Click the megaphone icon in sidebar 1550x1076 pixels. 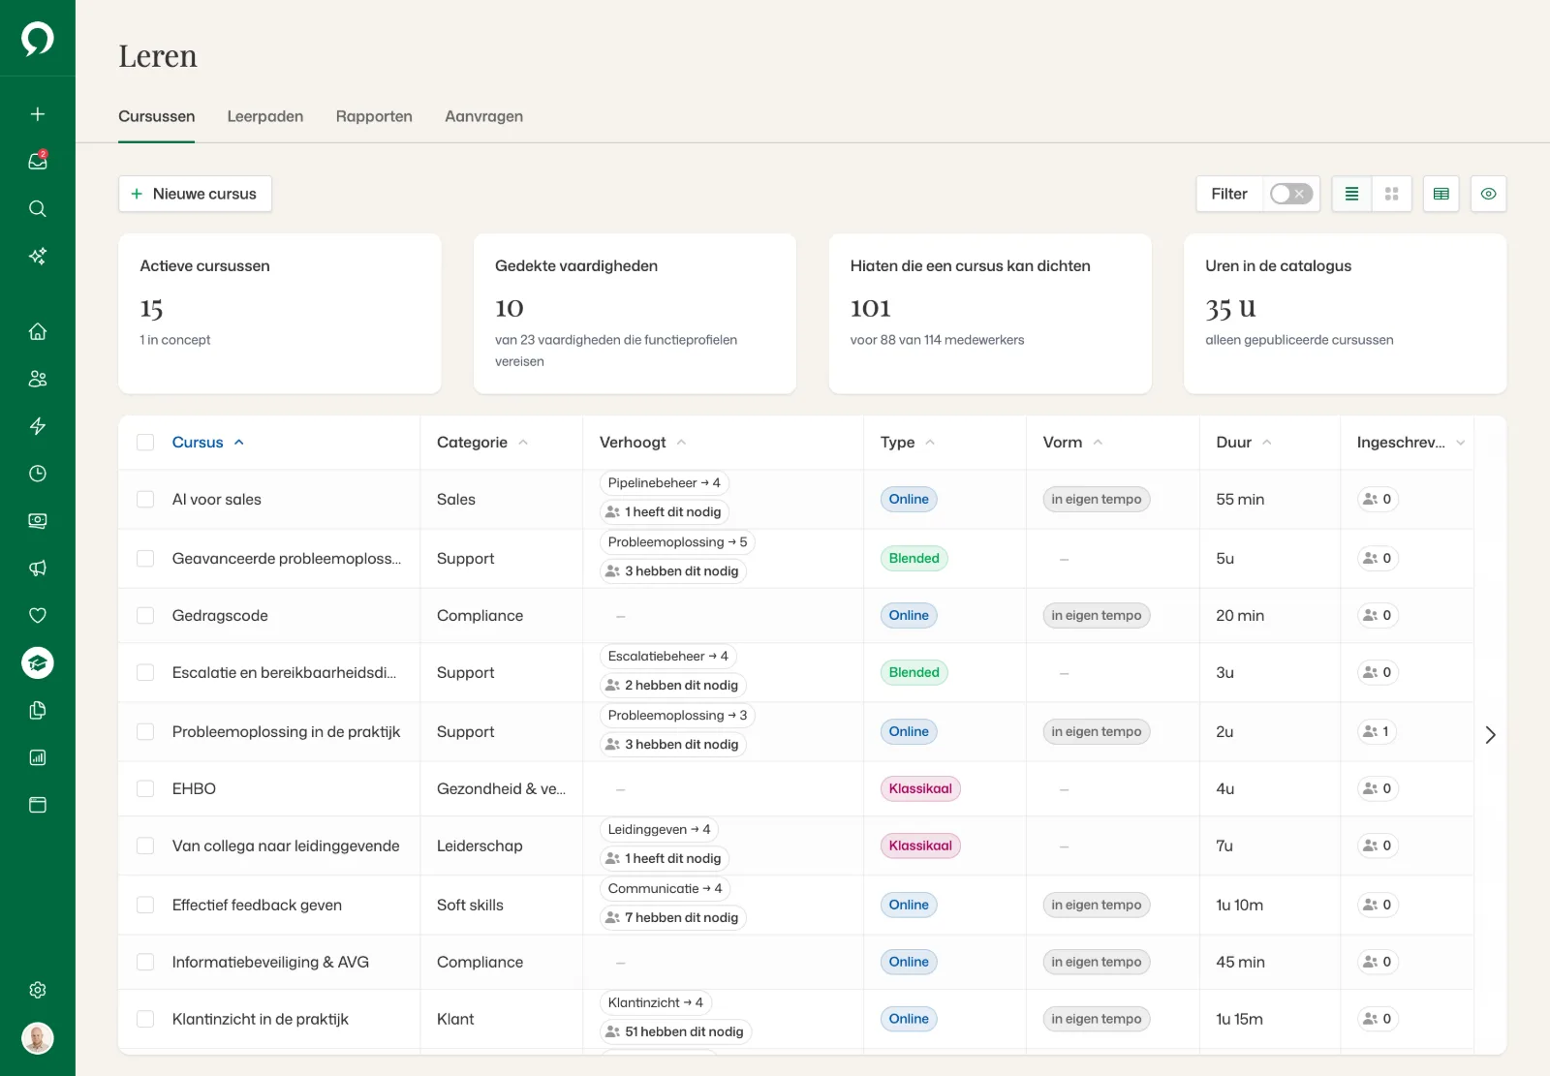click(38, 568)
